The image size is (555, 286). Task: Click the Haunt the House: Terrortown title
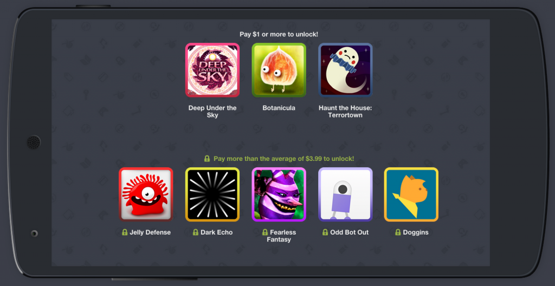(345, 112)
